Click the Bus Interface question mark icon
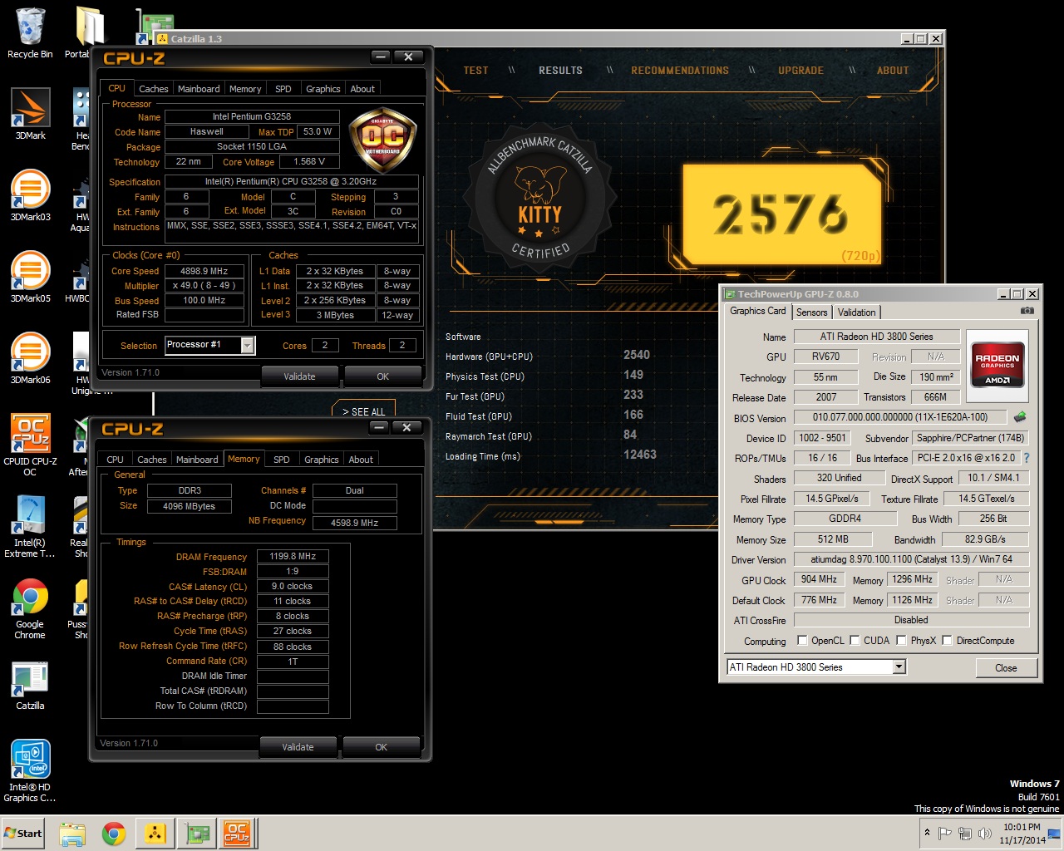Screen dimensions: 1064x851 pyautogui.click(x=1027, y=458)
